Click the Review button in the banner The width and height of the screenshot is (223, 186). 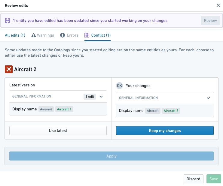[x=210, y=20]
